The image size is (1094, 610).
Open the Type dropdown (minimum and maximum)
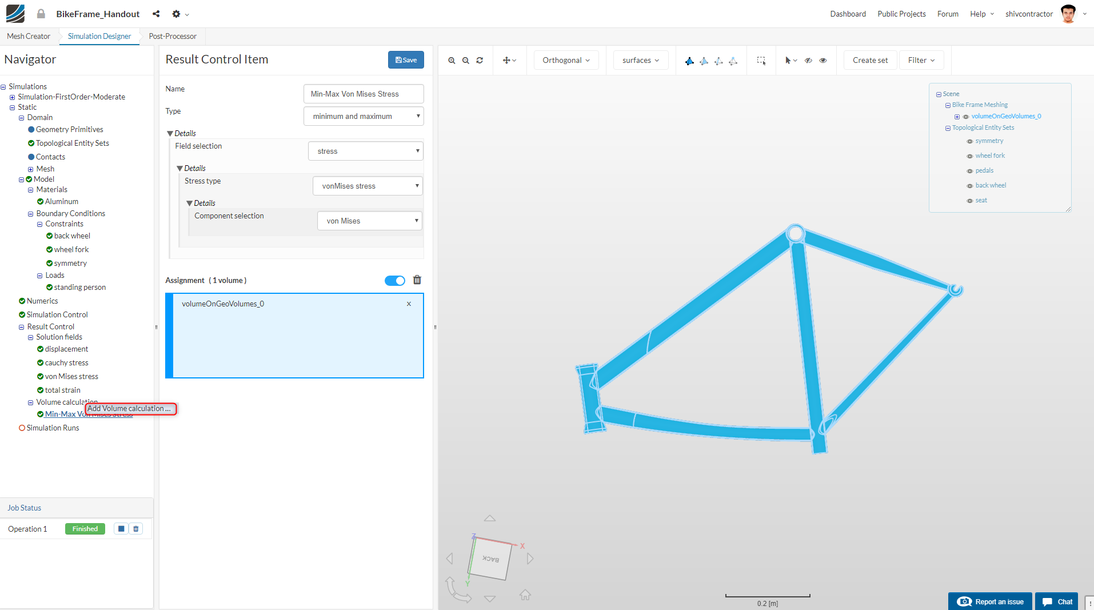click(x=364, y=117)
